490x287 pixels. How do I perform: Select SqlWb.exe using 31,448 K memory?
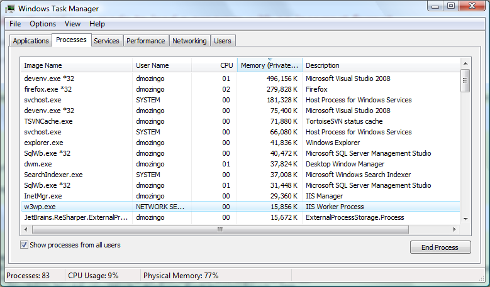[240, 185]
